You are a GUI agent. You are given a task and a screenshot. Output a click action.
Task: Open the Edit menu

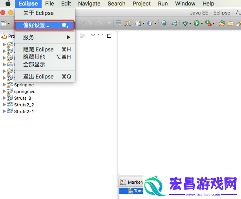[66, 4]
